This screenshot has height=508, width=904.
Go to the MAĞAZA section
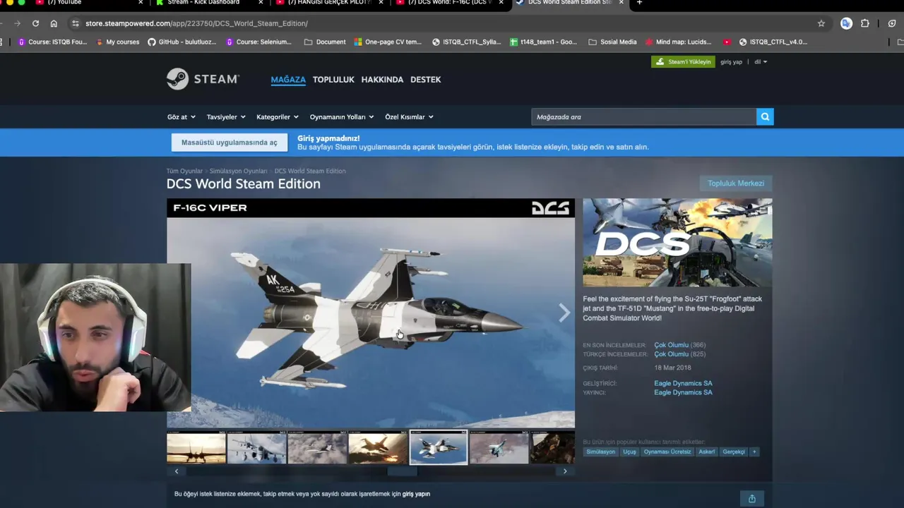tap(288, 80)
